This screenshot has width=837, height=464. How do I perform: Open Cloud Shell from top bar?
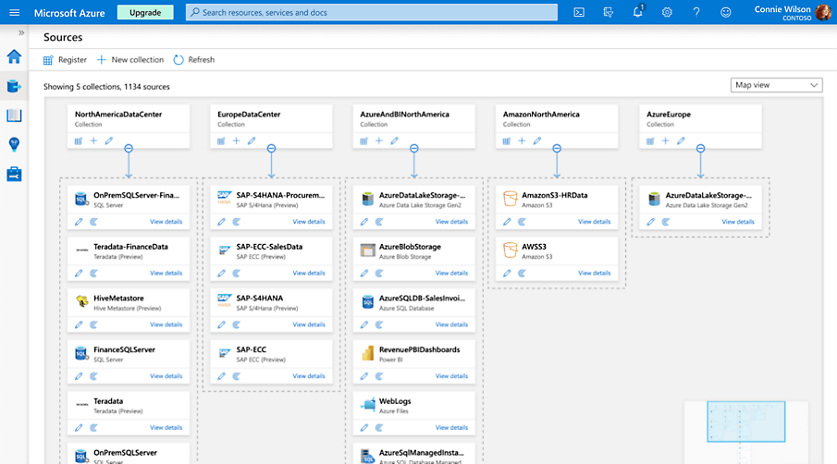579,13
